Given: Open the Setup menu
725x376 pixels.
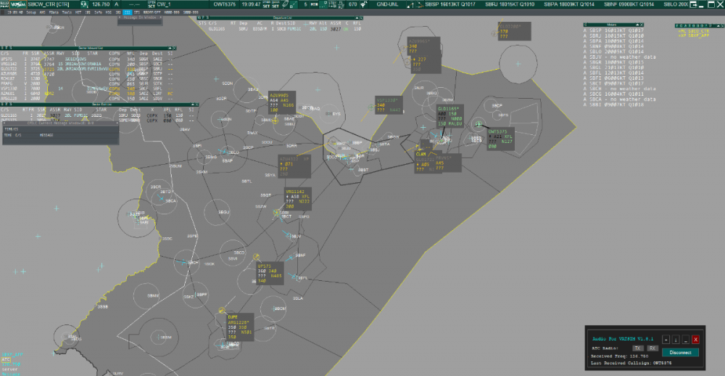Looking at the screenshot, I should pyautogui.click(x=33, y=12).
